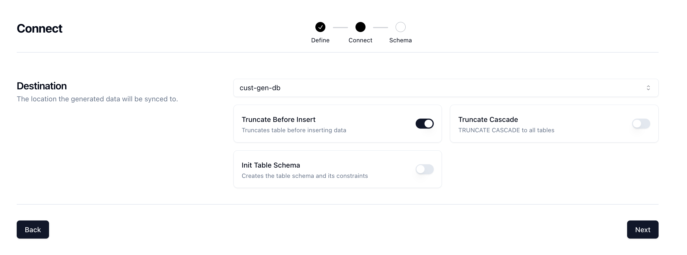Enable the Truncate Cascade switch
The width and height of the screenshot is (687, 255).
[x=641, y=124]
